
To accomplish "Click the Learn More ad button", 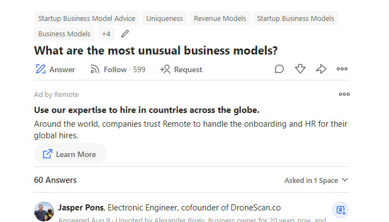I will [70, 154].
